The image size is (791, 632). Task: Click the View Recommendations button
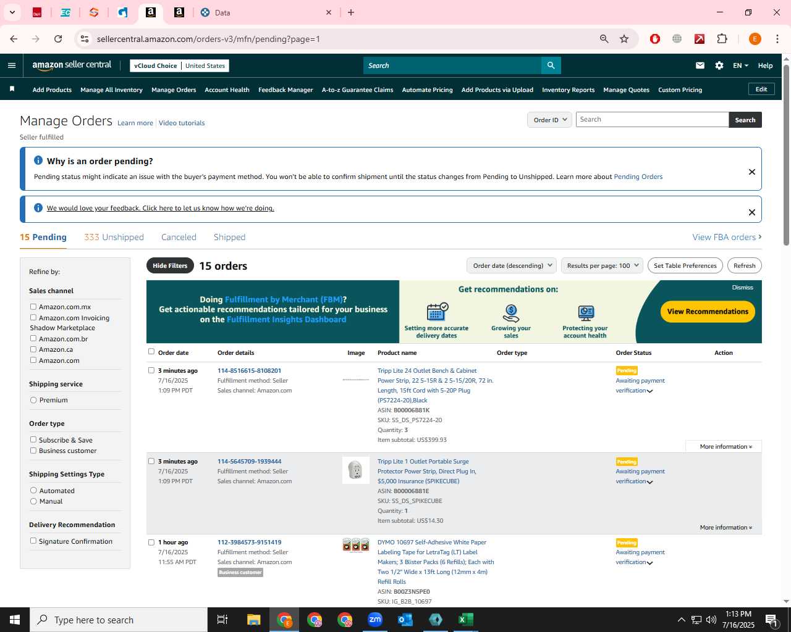[x=708, y=312]
